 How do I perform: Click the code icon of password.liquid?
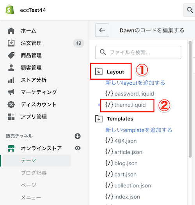tap(109, 93)
